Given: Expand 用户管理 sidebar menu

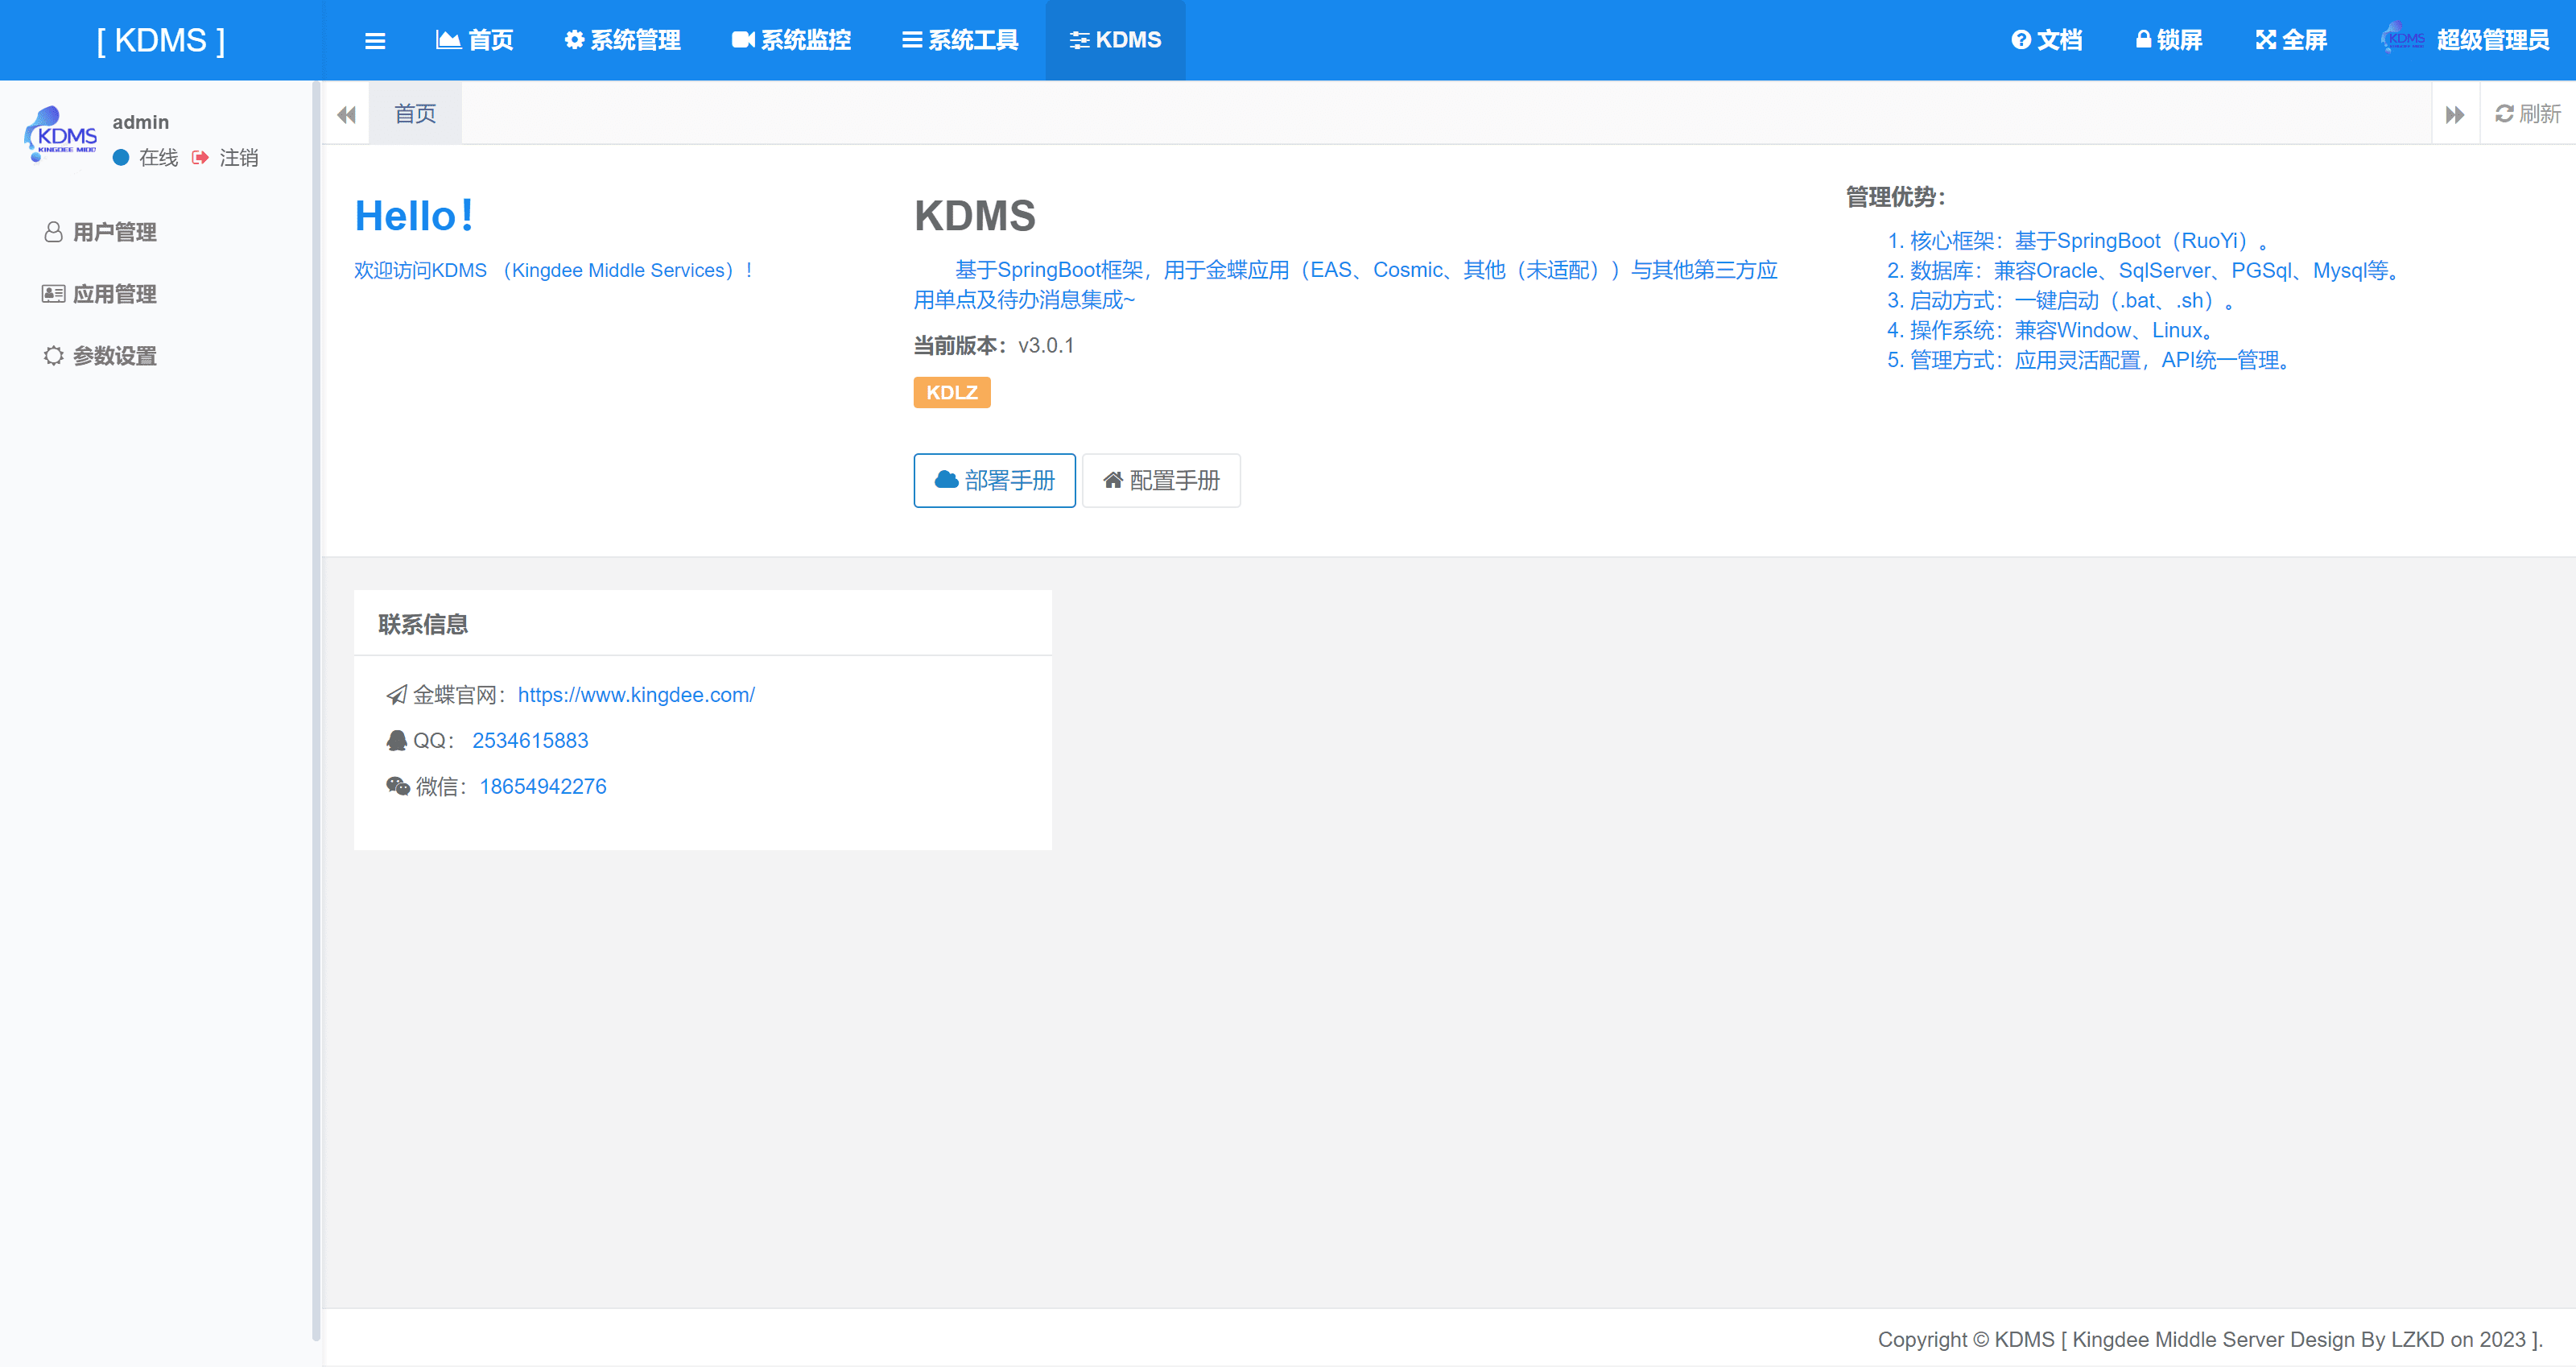Looking at the screenshot, I should [x=114, y=232].
